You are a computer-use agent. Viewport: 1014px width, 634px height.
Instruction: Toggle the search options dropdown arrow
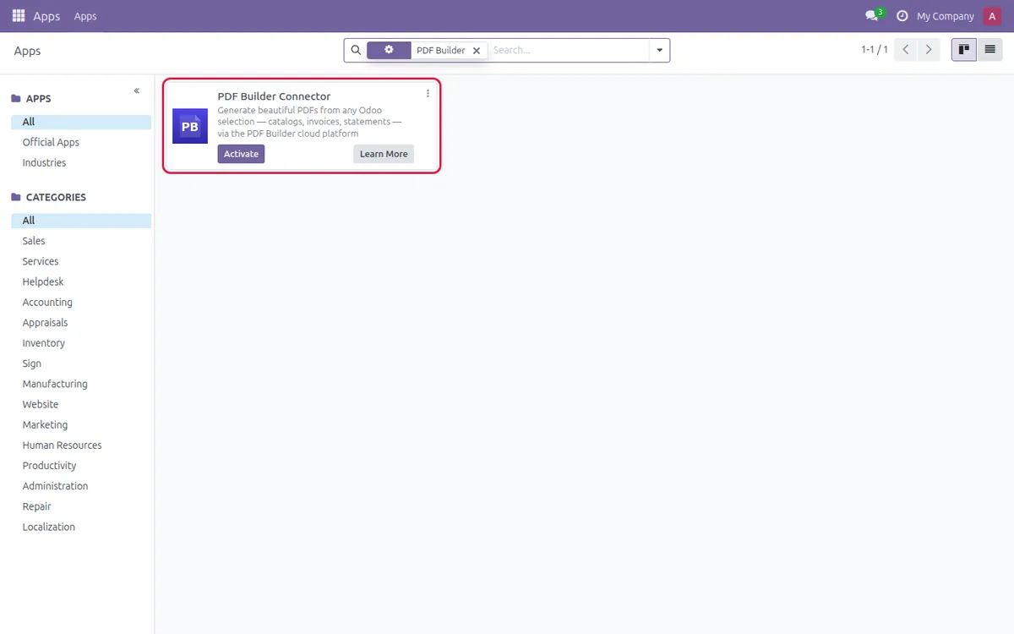click(660, 51)
